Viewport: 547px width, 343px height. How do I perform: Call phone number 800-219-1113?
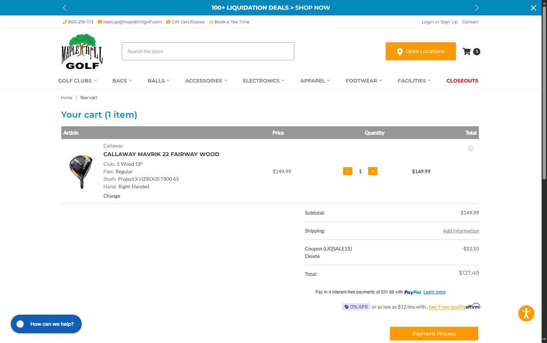click(x=78, y=22)
